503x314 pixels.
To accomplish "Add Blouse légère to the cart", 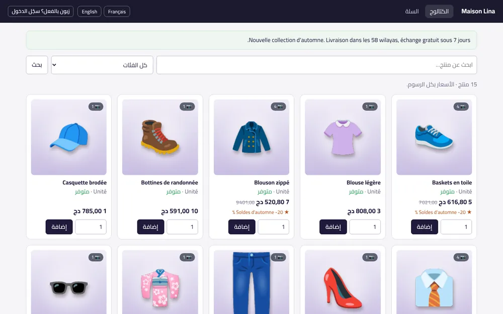I will [333, 227].
